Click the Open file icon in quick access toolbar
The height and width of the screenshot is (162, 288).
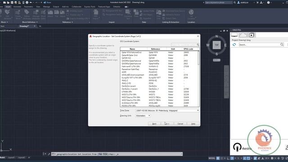8,3
